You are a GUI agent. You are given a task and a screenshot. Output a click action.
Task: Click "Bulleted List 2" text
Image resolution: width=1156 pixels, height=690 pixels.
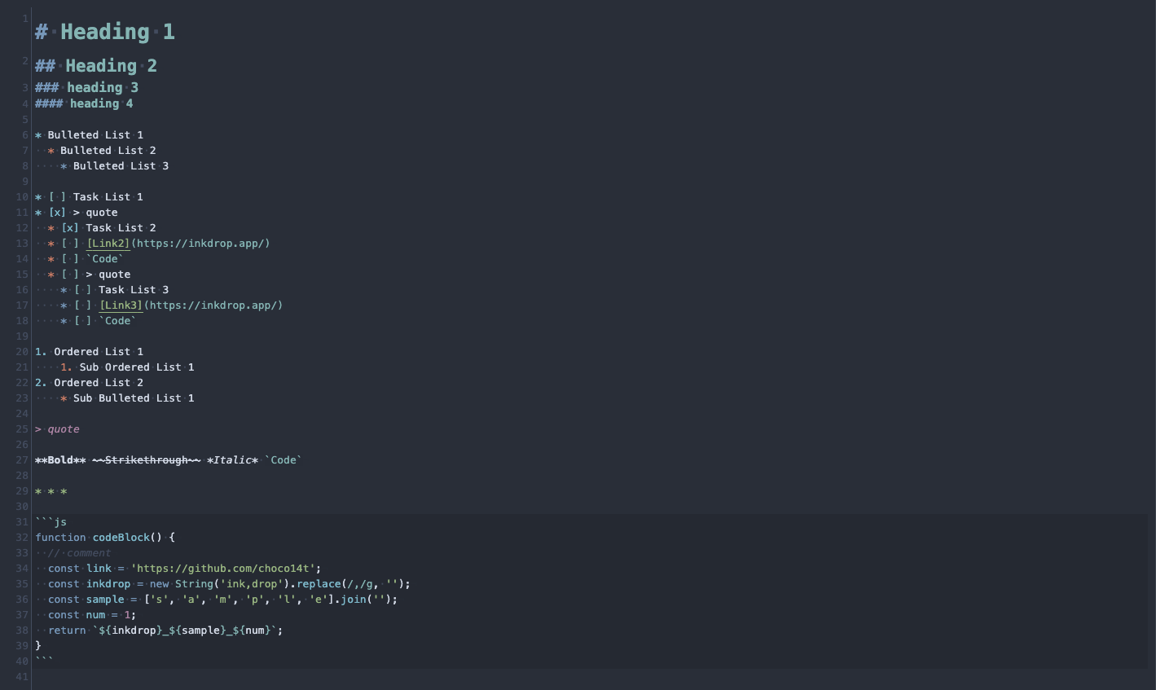[x=108, y=151]
